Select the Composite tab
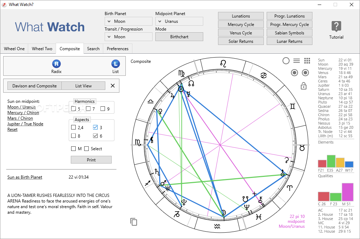 coord(69,49)
